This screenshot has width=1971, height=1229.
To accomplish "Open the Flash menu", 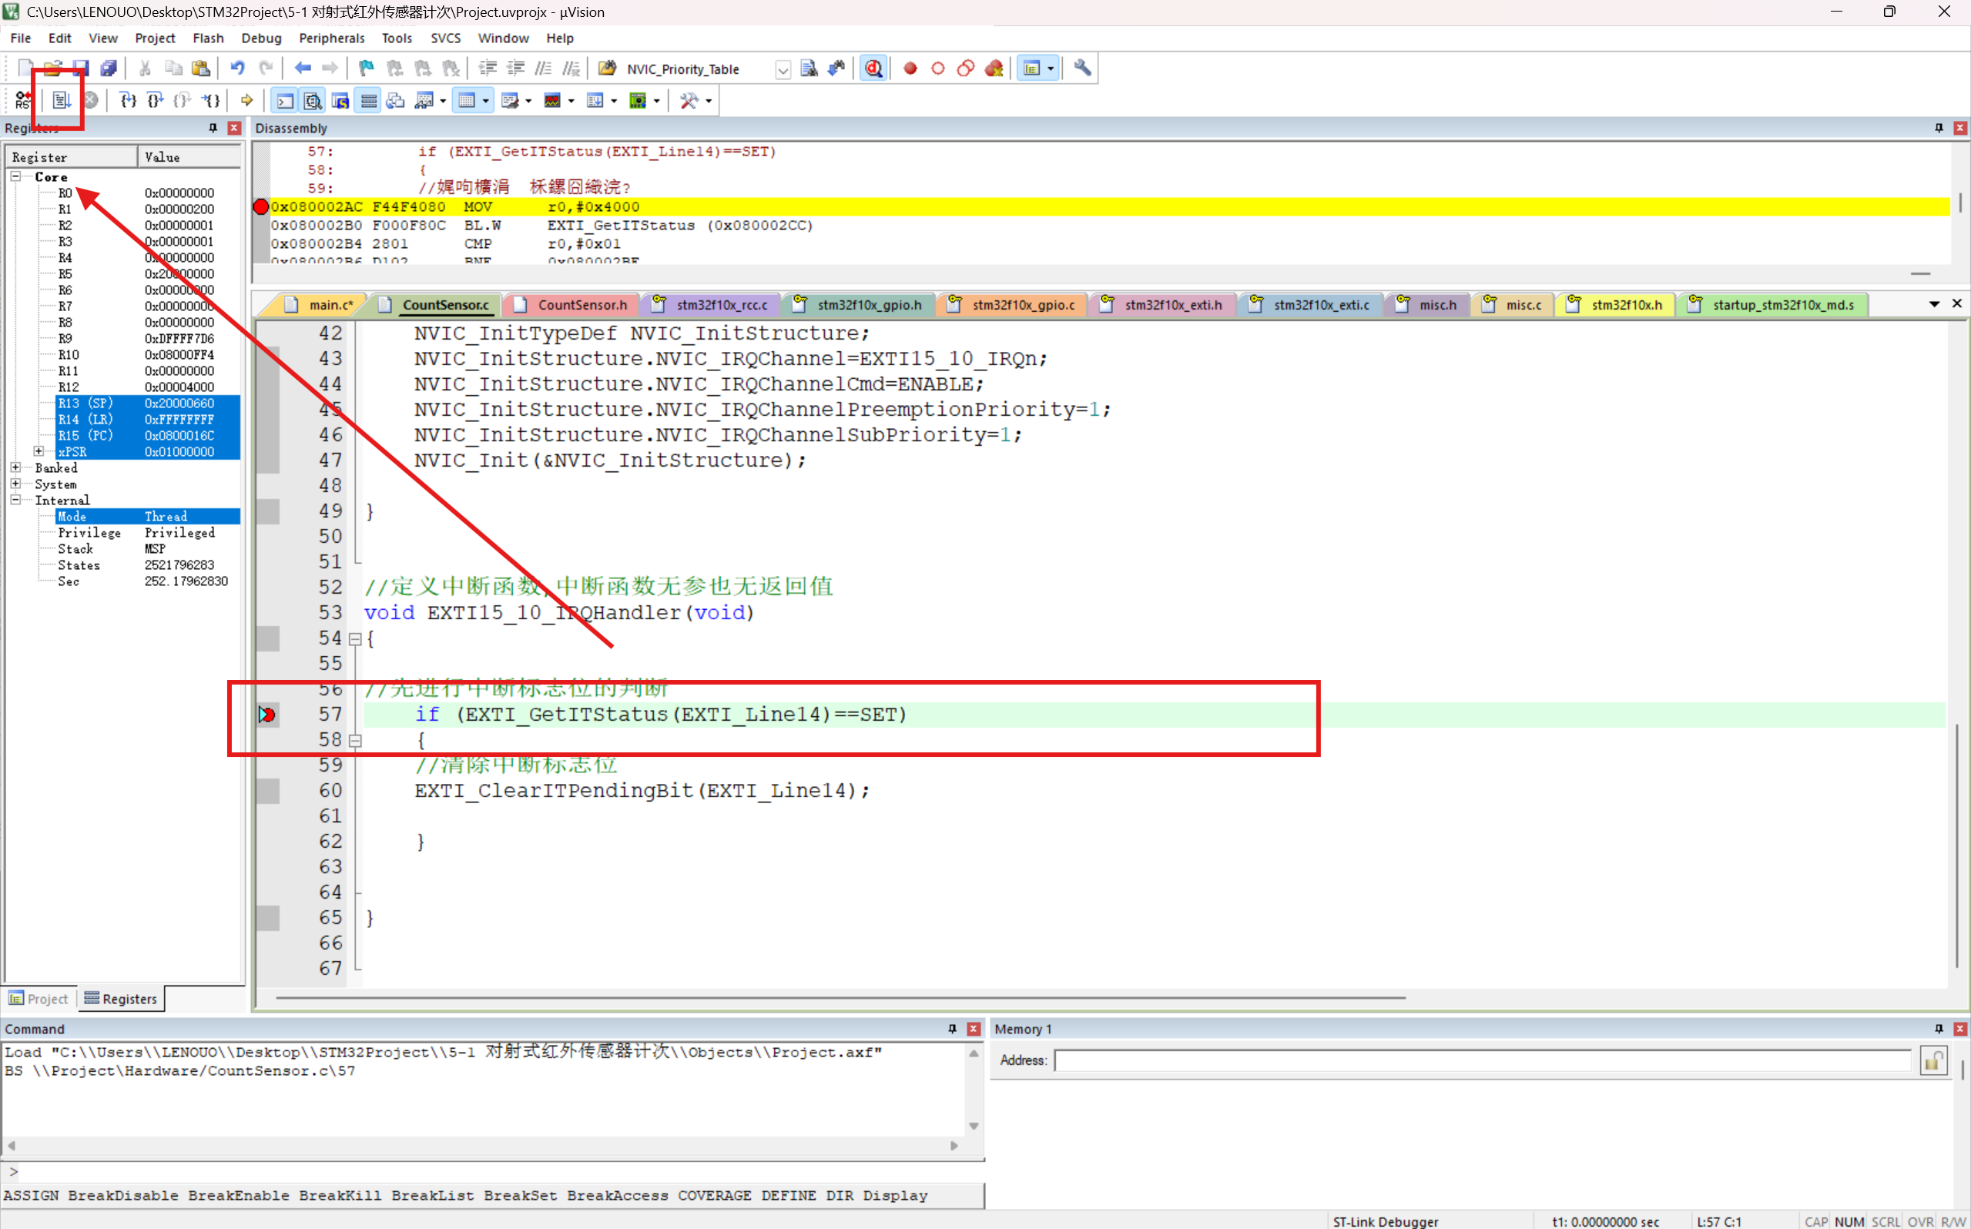I will point(208,39).
